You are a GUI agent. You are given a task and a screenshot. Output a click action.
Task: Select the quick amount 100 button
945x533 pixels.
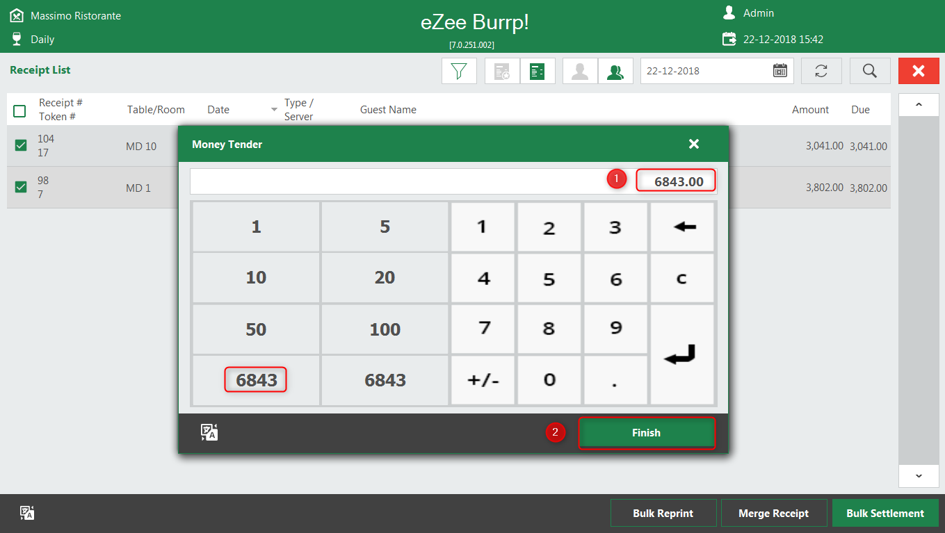tap(385, 329)
